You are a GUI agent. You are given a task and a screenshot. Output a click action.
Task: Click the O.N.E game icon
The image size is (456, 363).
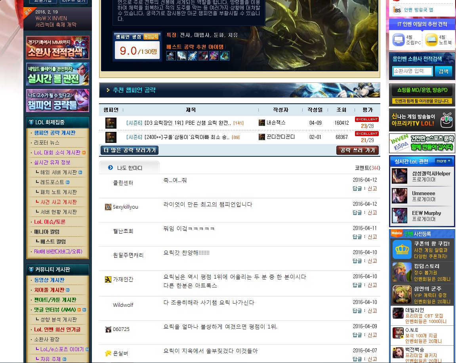point(398,333)
